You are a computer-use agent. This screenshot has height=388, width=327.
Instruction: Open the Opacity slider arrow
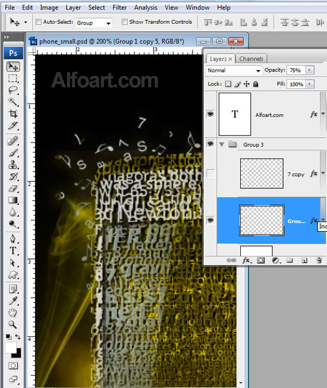tap(309, 70)
